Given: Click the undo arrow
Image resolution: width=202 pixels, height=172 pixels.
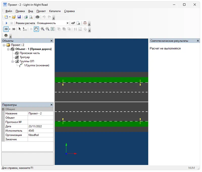Looking at the screenshot, I should click(x=44, y=17).
